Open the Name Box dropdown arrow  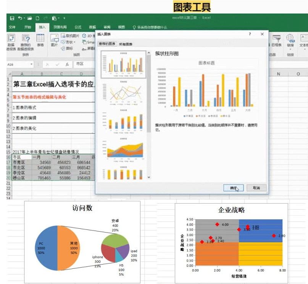click(31, 64)
